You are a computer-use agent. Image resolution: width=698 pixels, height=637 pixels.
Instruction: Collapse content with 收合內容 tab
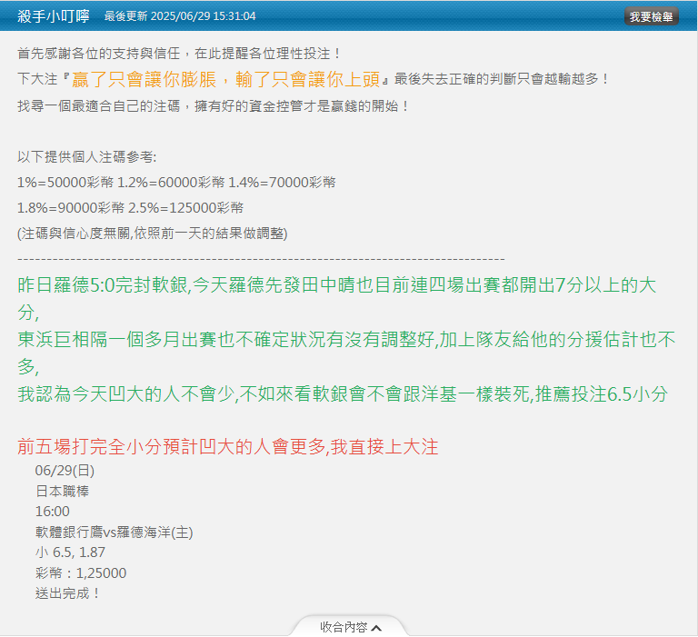[x=349, y=626]
